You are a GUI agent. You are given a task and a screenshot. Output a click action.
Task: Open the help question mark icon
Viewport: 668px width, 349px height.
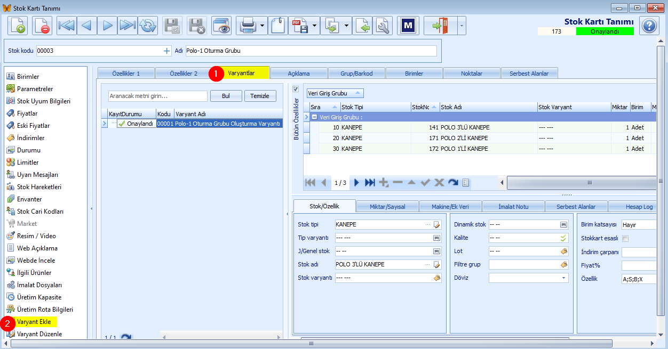tap(648, 25)
